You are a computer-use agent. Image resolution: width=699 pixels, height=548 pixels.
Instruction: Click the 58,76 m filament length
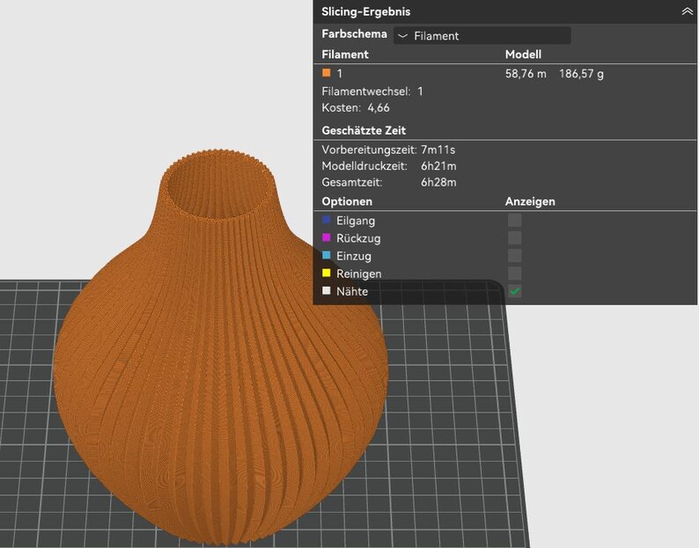(526, 74)
